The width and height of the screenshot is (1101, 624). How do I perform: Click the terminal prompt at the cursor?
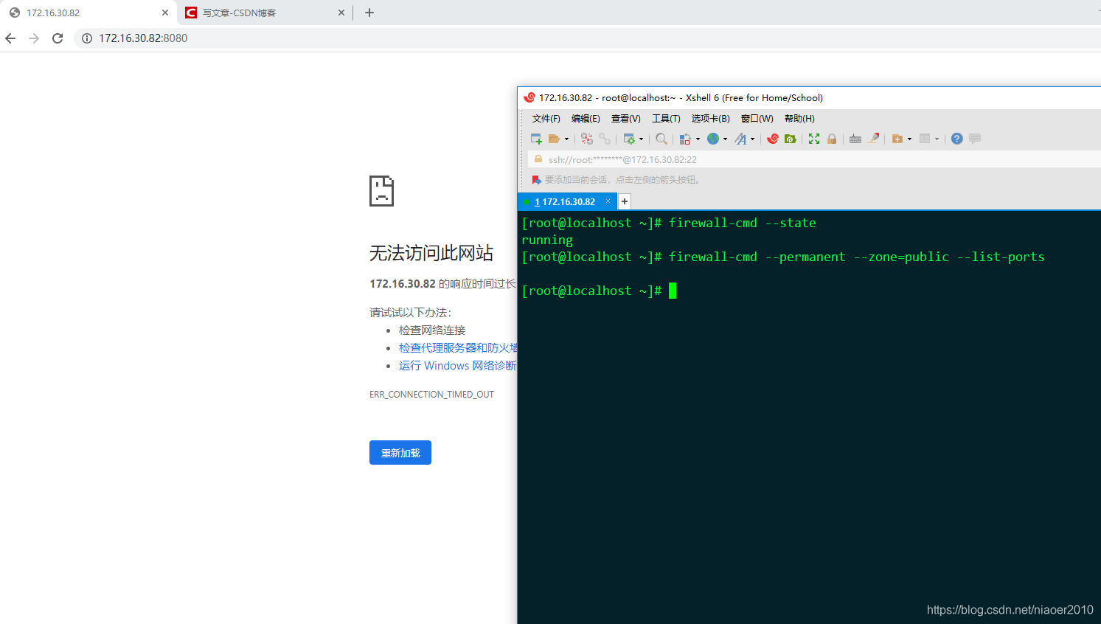pyautogui.click(x=673, y=291)
